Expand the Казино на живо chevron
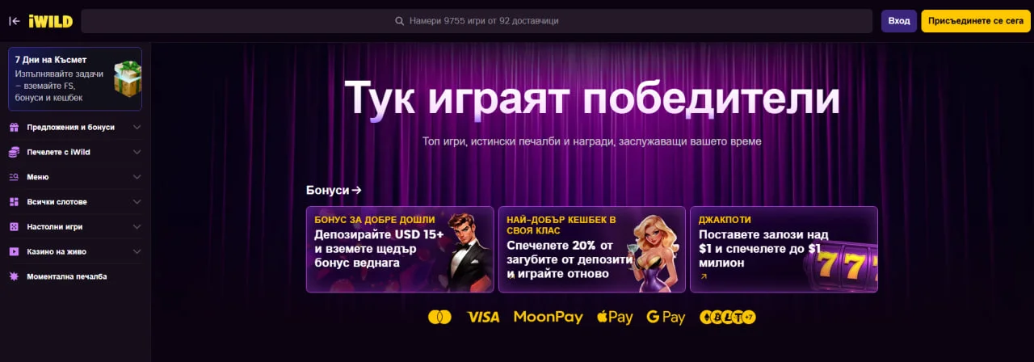 (137, 252)
